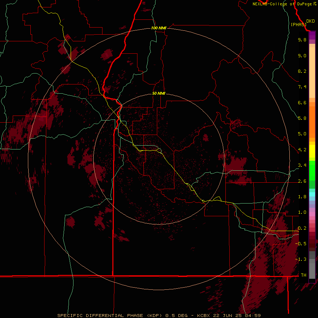Click the KCBX radar site identifier
This screenshot has height=318, width=318.
[x=204, y=316]
